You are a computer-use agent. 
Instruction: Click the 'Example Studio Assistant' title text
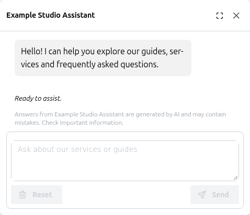51,15
